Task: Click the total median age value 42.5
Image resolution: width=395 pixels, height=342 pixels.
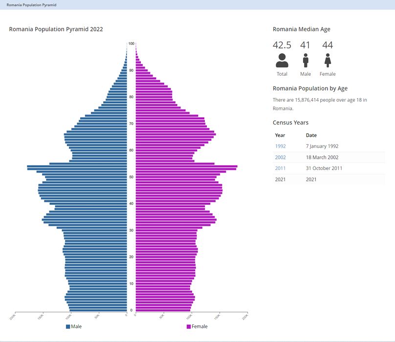Action: [282, 45]
